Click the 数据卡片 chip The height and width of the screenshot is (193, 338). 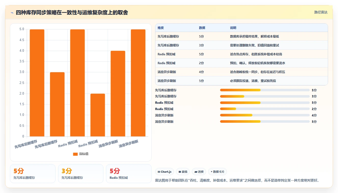218,172
